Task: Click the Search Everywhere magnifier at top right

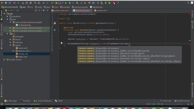Action: [188, 3]
